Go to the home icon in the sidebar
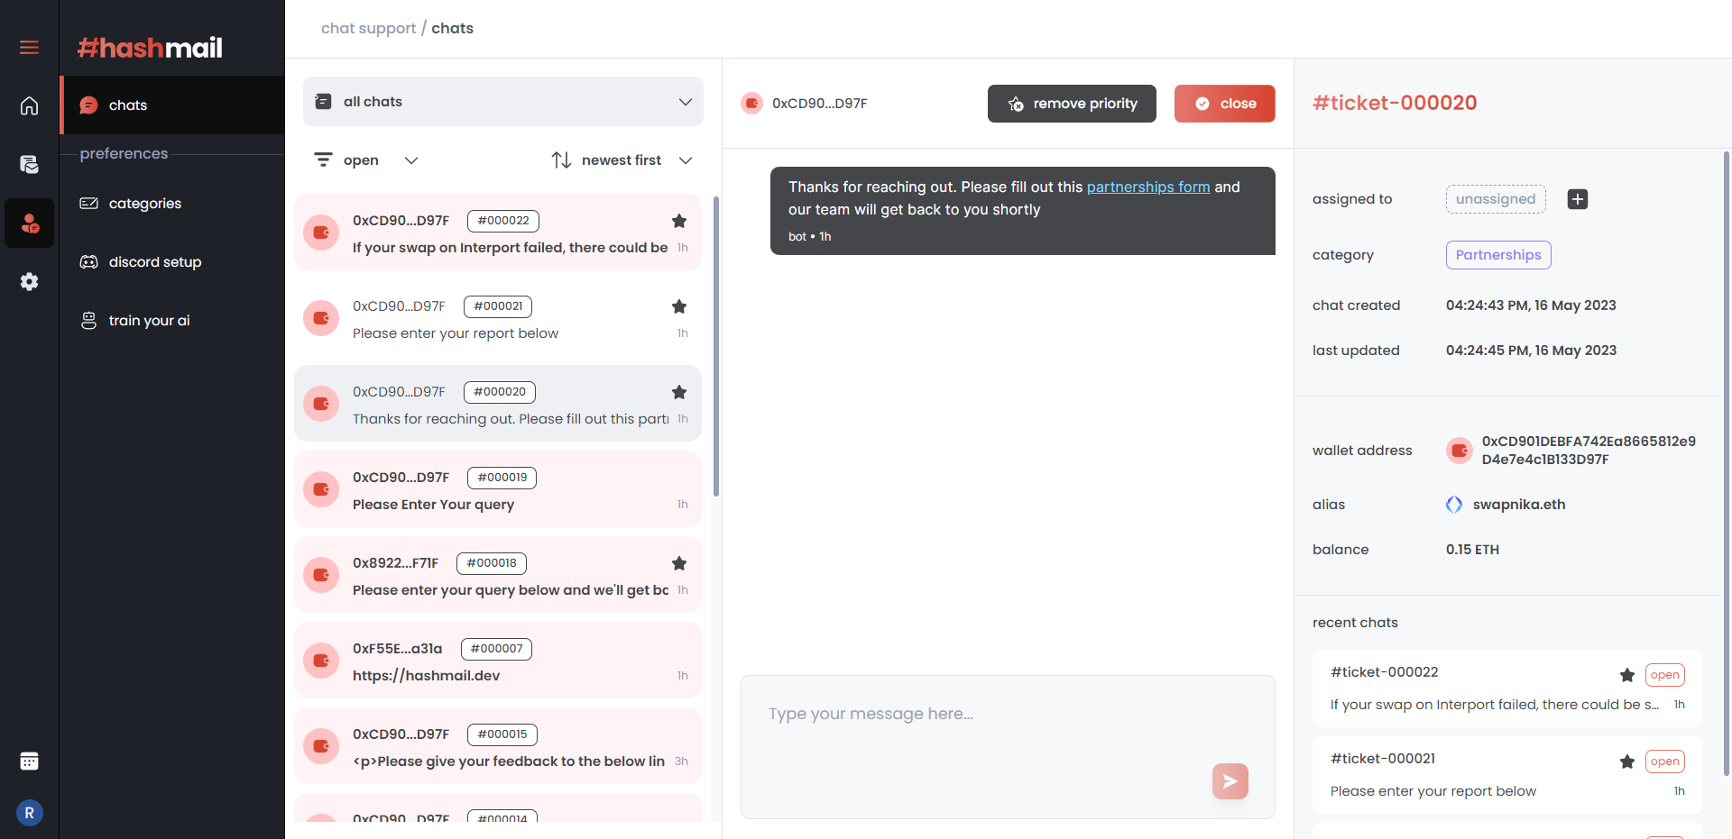 tap(29, 105)
